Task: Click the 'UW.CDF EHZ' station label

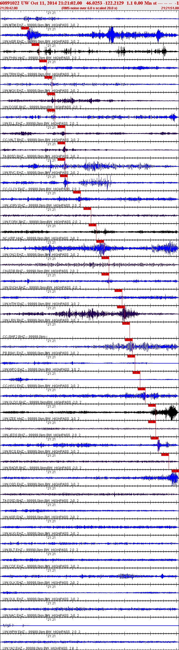Action: coord(13,566)
